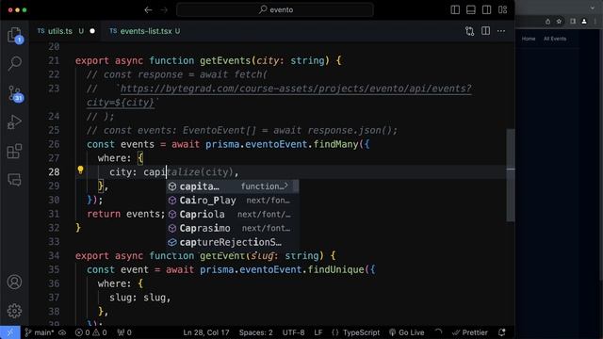
Task: Click bookmark star in the browser window
Action: 559,22
